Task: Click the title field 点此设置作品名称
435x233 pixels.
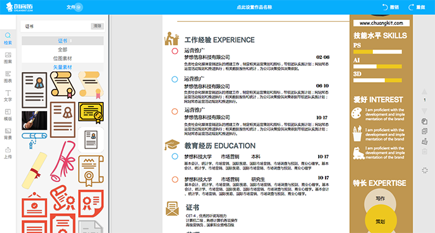Action: (x=254, y=7)
